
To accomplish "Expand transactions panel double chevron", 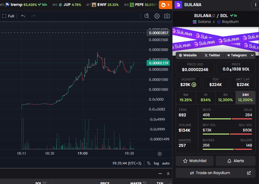I will 168,174.
